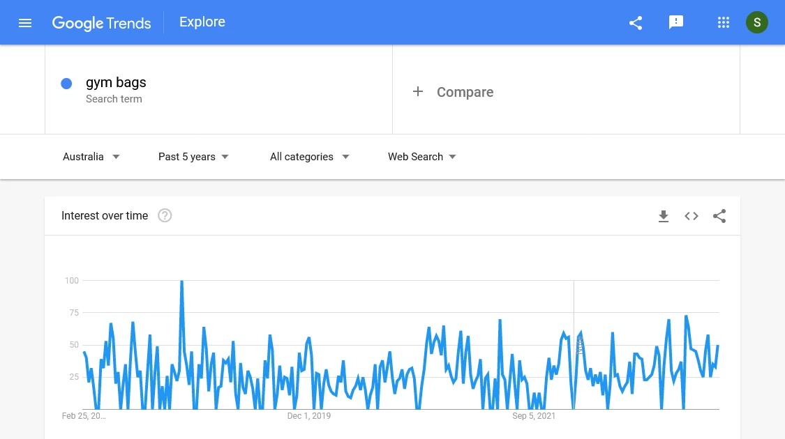This screenshot has height=439, width=785.
Task: Click the embed code icon
Action: click(x=691, y=216)
